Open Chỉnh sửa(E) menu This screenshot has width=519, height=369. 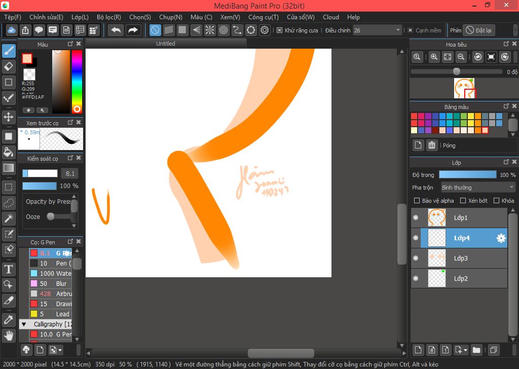(x=46, y=17)
